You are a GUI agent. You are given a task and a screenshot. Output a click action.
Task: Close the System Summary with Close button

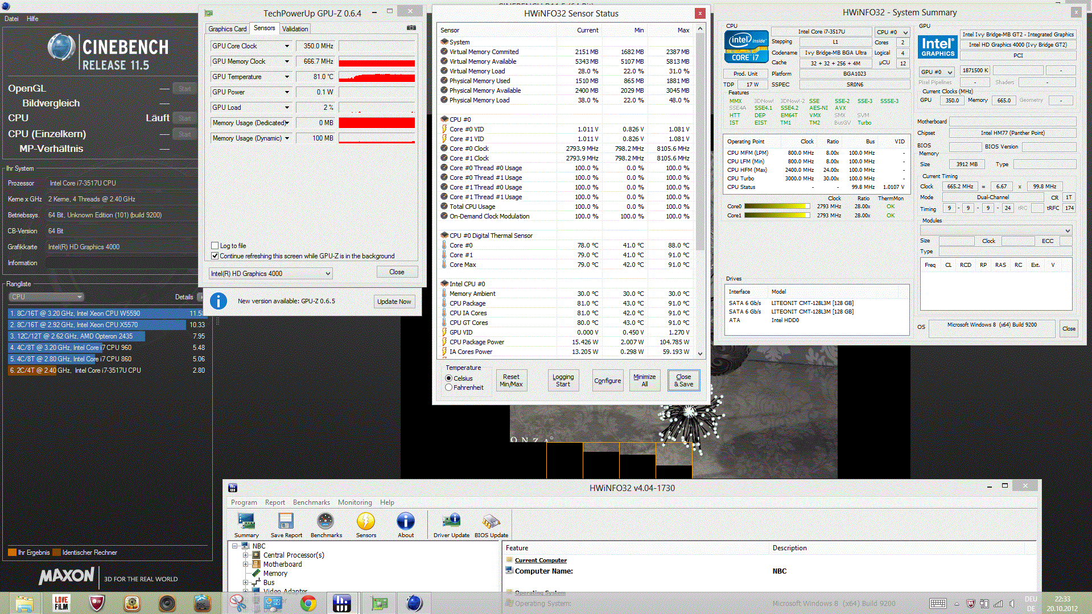click(x=1069, y=329)
